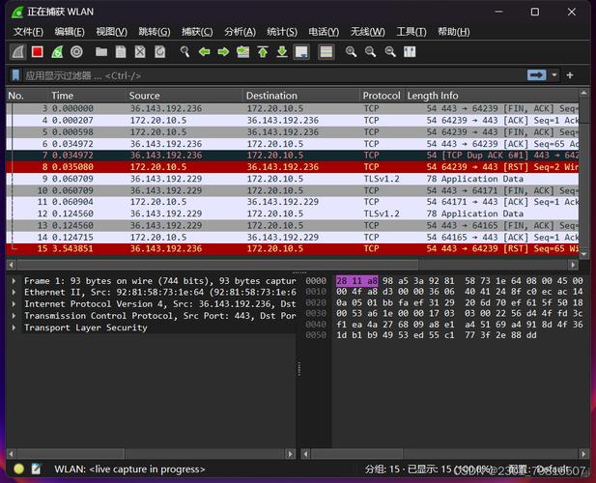This screenshot has height=483, width=596.
Task: Select packet 4 ACK row at 0.000207
Action: [293, 120]
